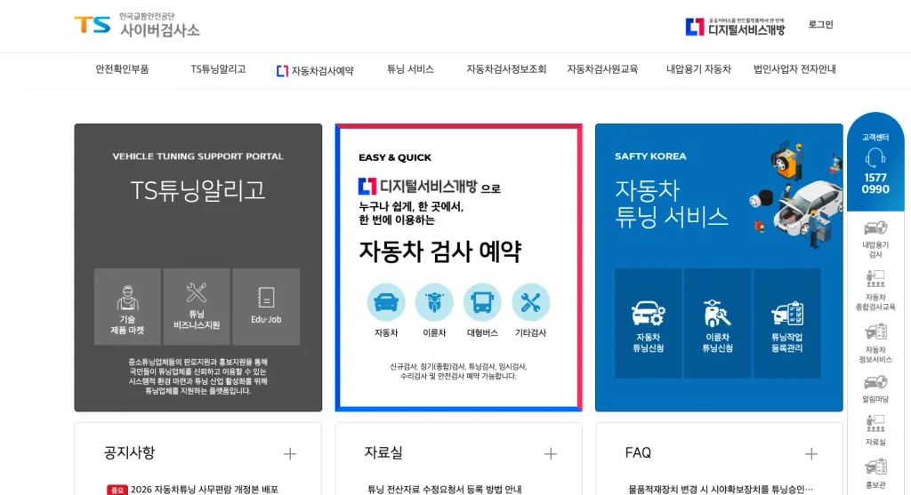Viewport: 911px width, 495px height.
Task: Open notice 2026 자동차튜닝 사무편람 개정본 배포
Action: point(205,489)
